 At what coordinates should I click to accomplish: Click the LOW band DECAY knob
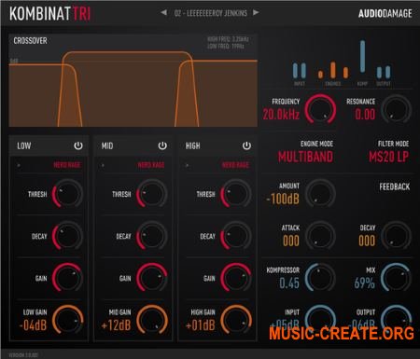click(x=67, y=236)
